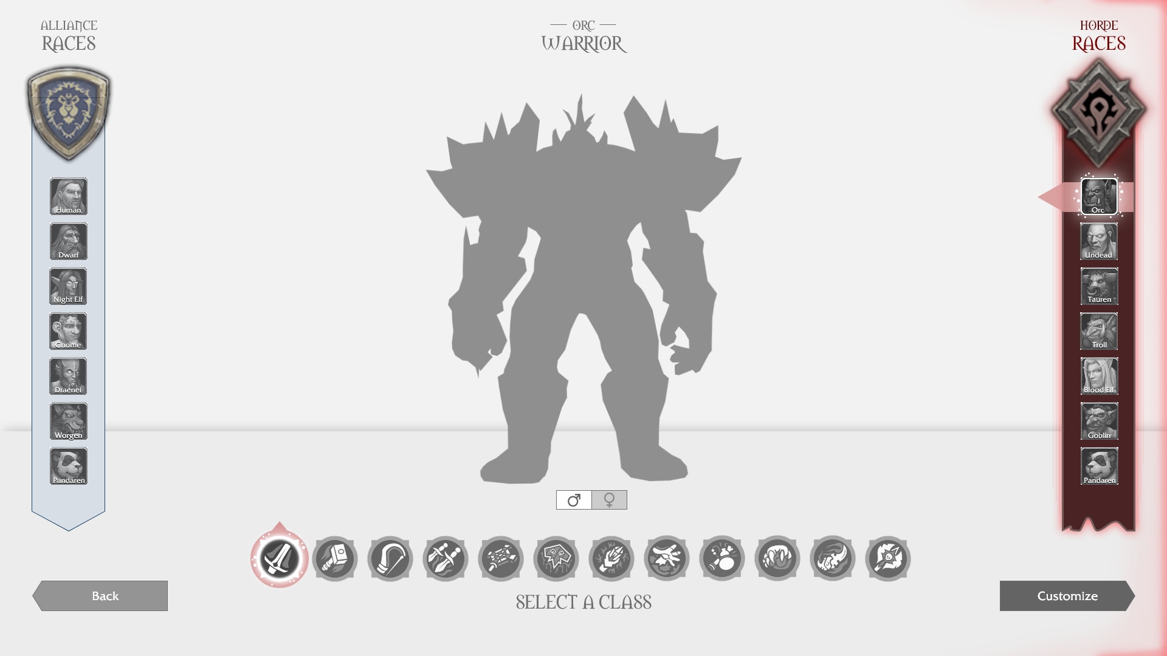
Task: Select the Shaman class icon
Action: (x=611, y=558)
